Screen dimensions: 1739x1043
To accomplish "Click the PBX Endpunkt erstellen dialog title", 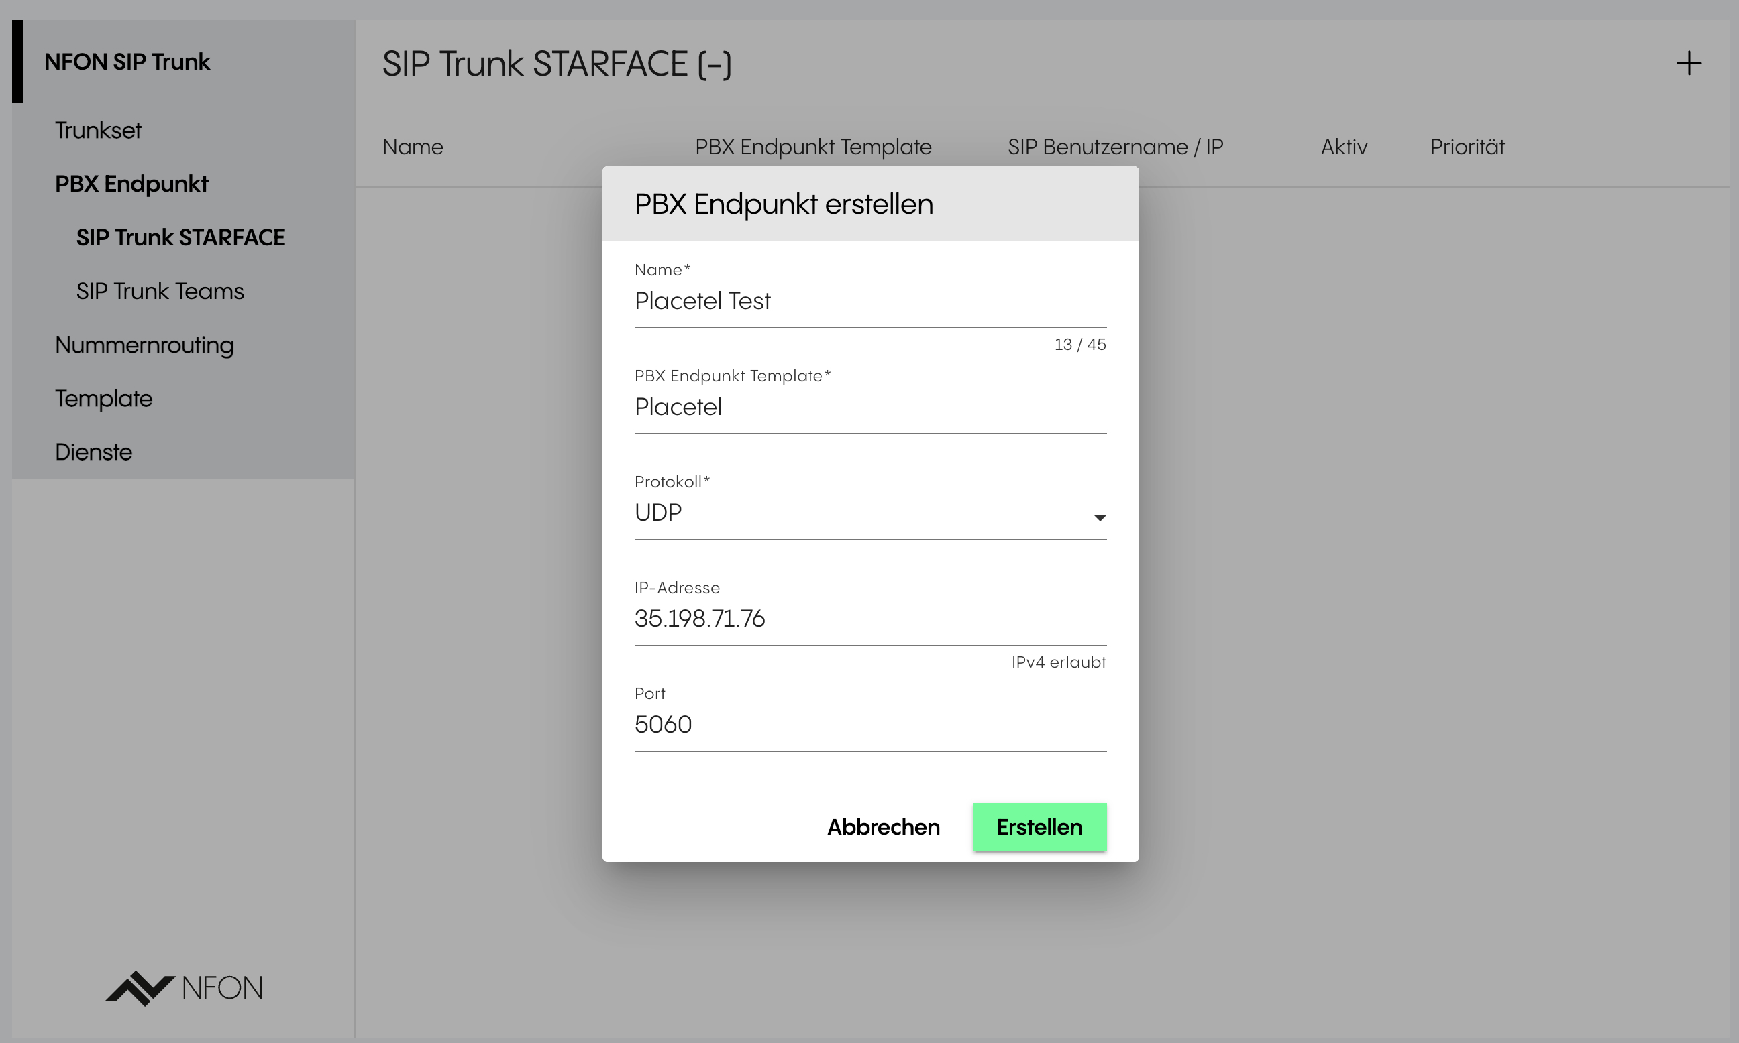I will (x=784, y=204).
